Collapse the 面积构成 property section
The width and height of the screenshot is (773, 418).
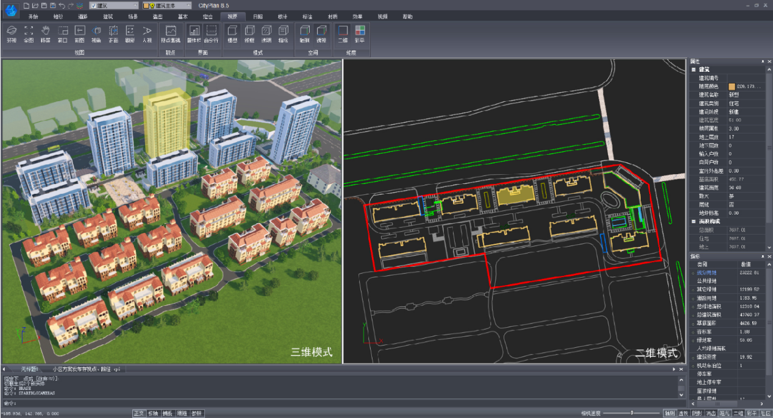click(694, 221)
